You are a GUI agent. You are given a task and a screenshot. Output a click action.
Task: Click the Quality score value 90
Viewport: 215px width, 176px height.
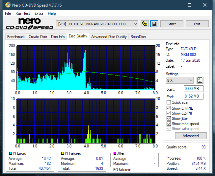(203, 147)
